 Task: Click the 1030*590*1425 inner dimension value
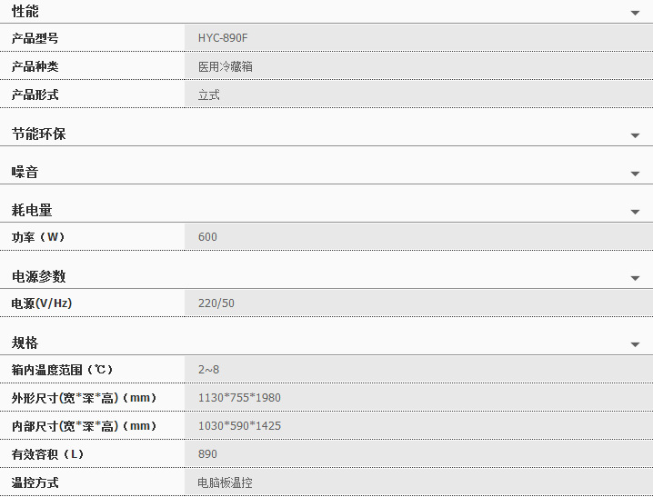click(x=239, y=426)
